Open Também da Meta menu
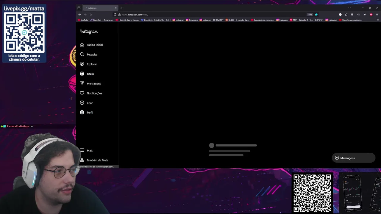381x214 pixels. pos(94,160)
